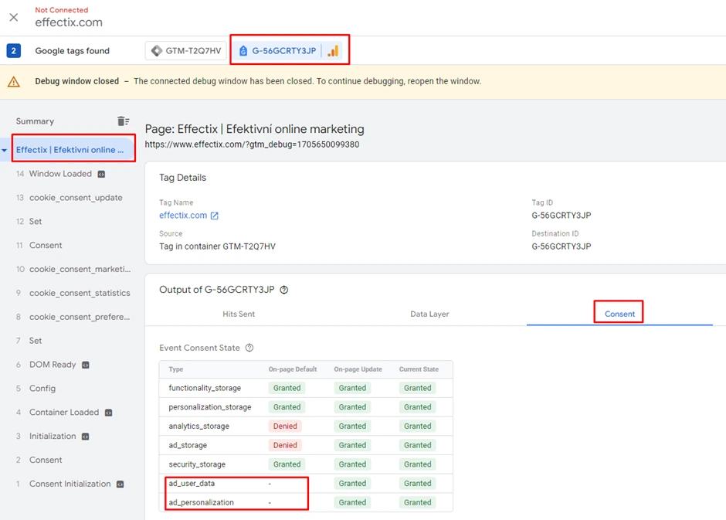
Task: Click the analytics_storage row label
Action: coord(198,426)
